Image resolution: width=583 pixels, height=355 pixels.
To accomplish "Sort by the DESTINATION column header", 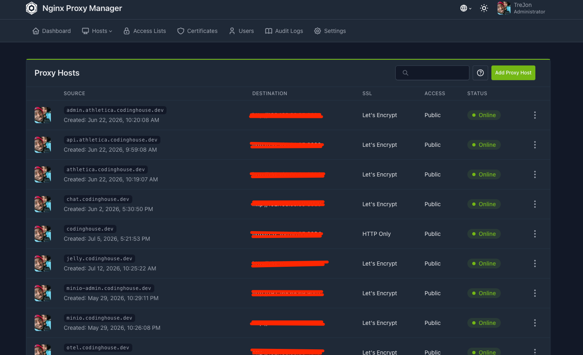I will (x=270, y=94).
